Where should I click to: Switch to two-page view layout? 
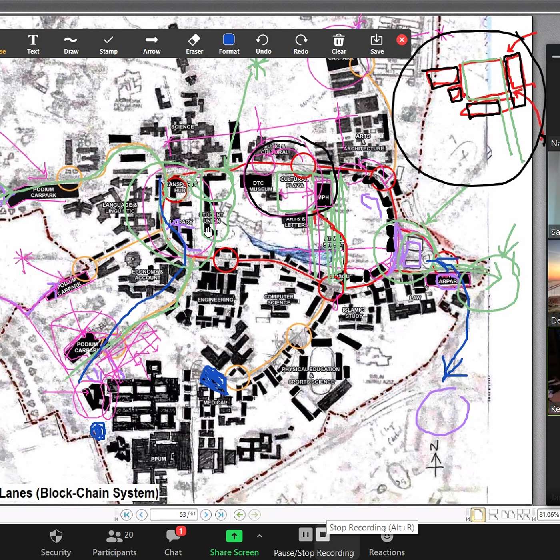(508, 514)
